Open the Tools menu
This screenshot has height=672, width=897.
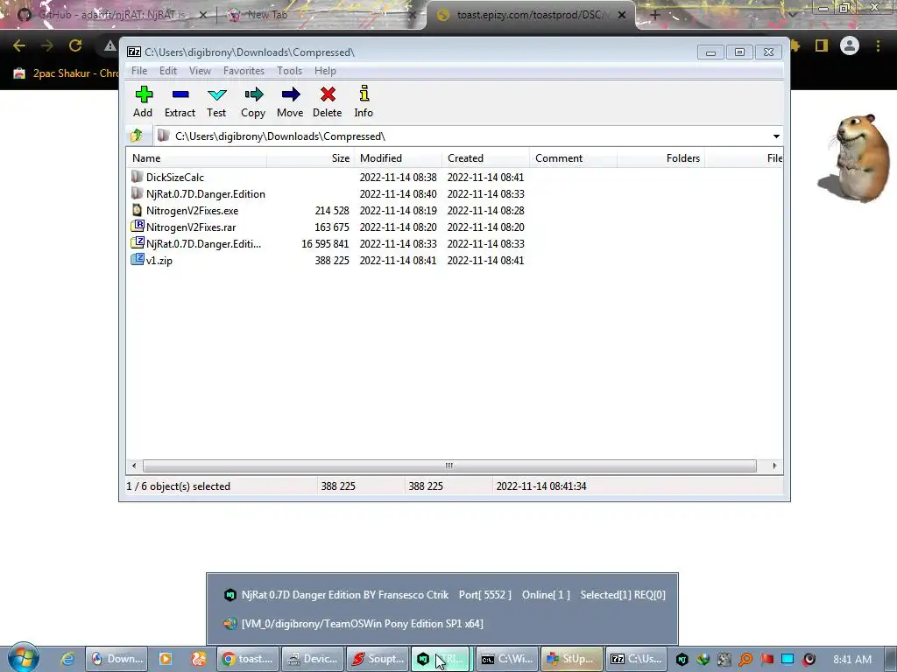coord(289,71)
